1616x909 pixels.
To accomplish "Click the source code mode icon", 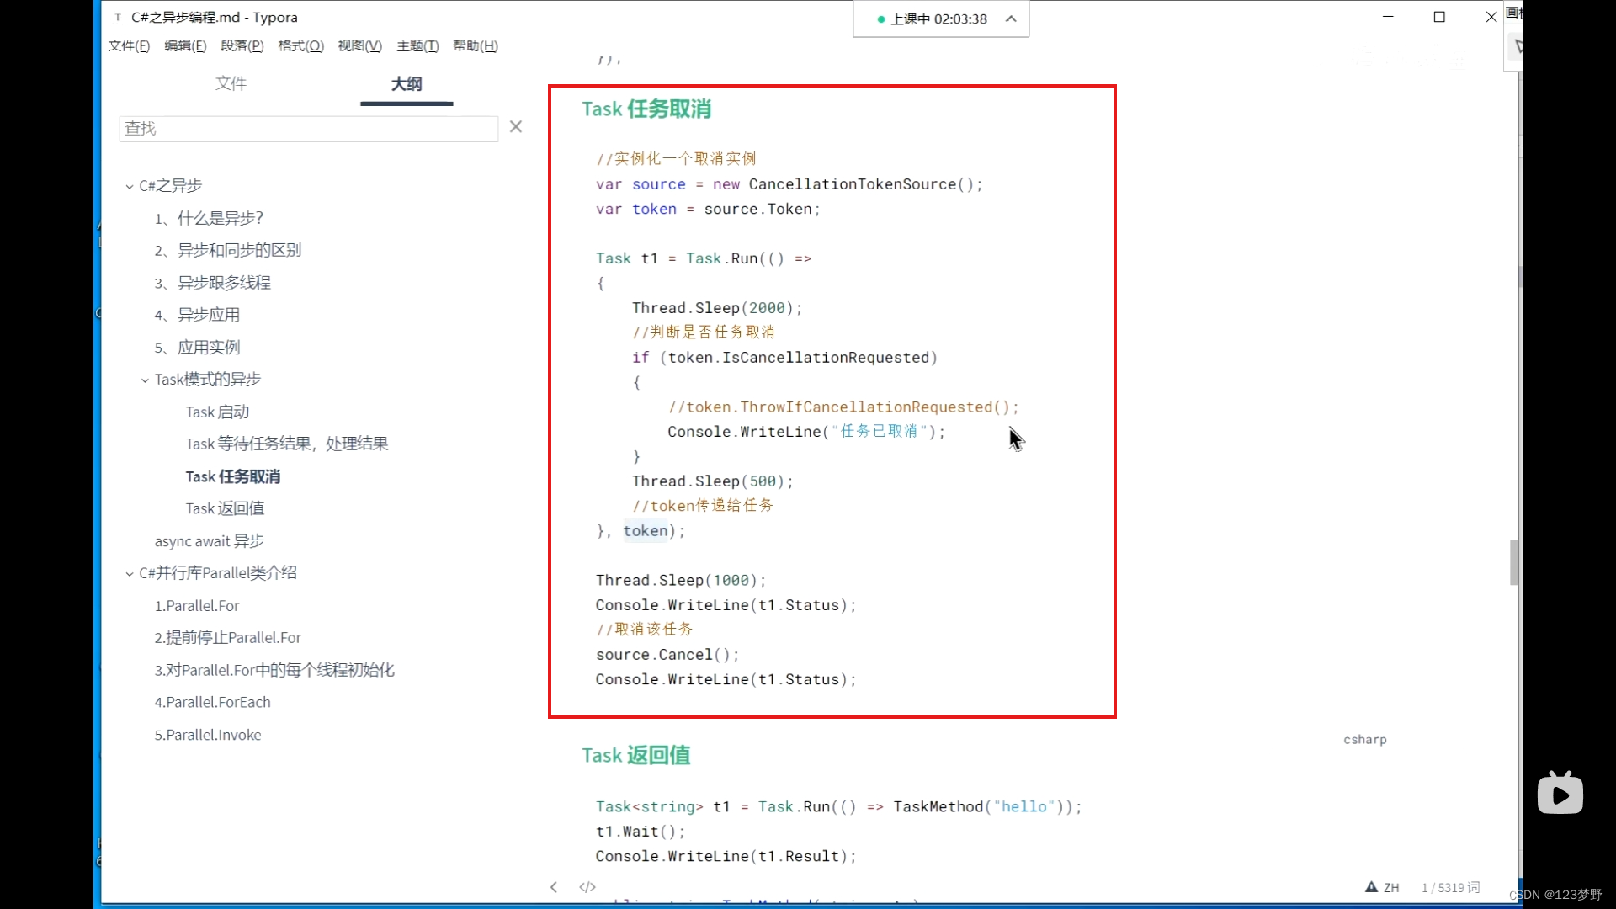I will (587, 887).
